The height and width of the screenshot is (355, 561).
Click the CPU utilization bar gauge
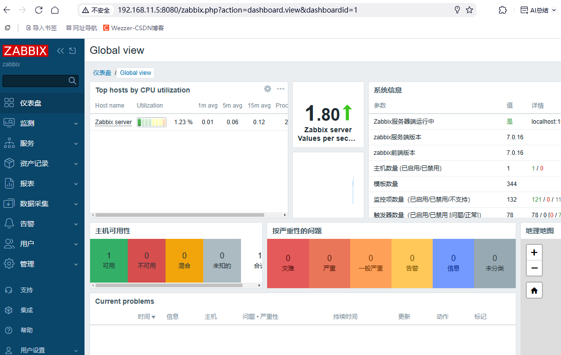[x=152, y=122]
